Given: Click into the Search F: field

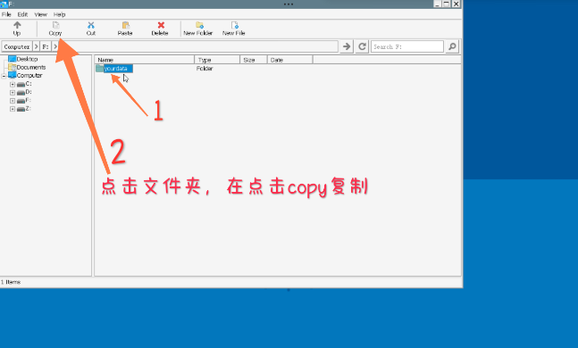Looking at the screenshot, I should (x=407, y=46).
